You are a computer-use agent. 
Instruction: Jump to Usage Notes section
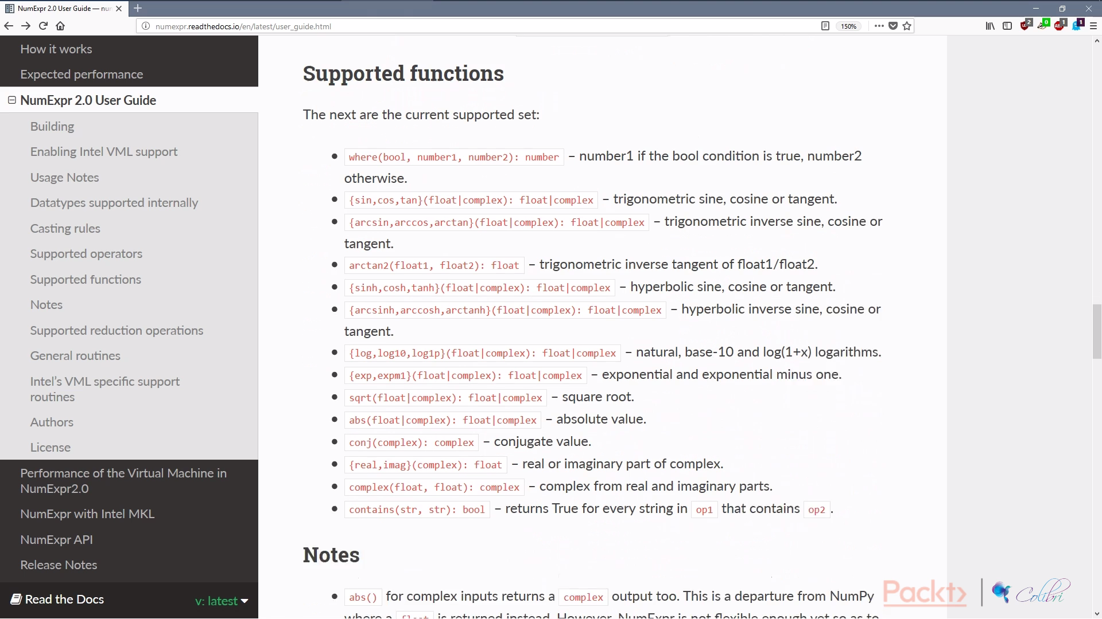(64, 178)
